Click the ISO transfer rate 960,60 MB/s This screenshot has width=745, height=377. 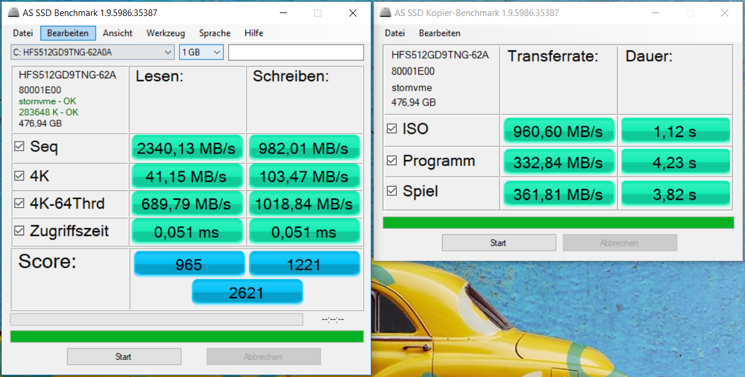[x=558, y=131]
